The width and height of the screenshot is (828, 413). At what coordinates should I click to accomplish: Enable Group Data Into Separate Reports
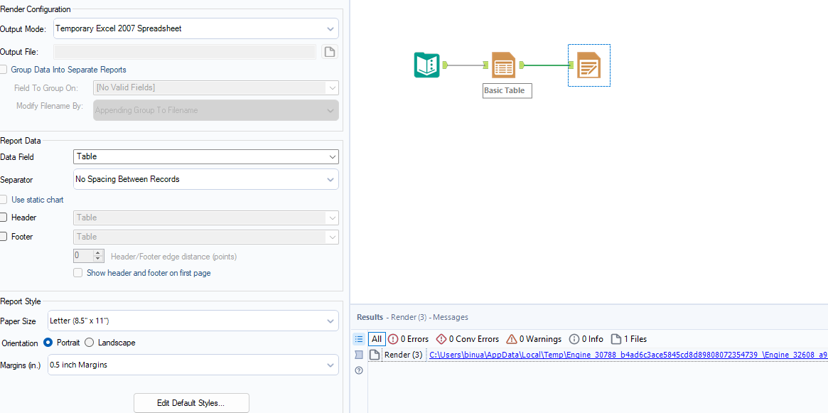[x=4, y=69]
